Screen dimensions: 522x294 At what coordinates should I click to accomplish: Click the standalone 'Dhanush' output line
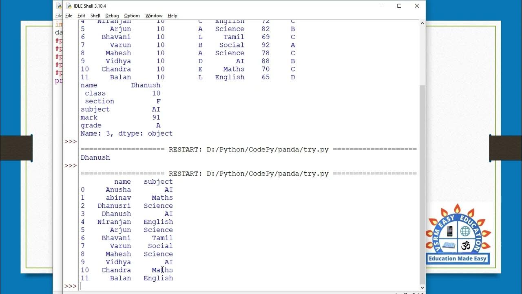click(x=95, y=158)
